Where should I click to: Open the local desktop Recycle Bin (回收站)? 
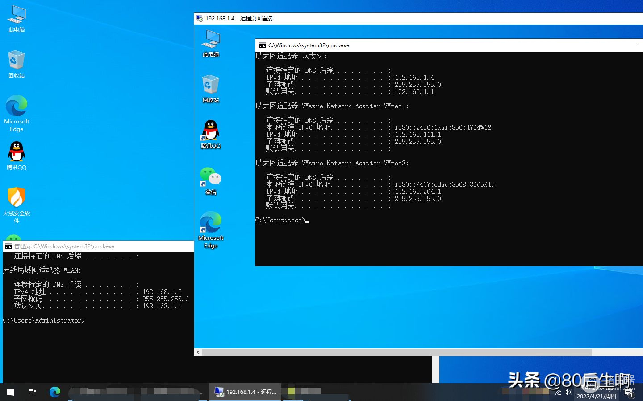click(17, 64)
